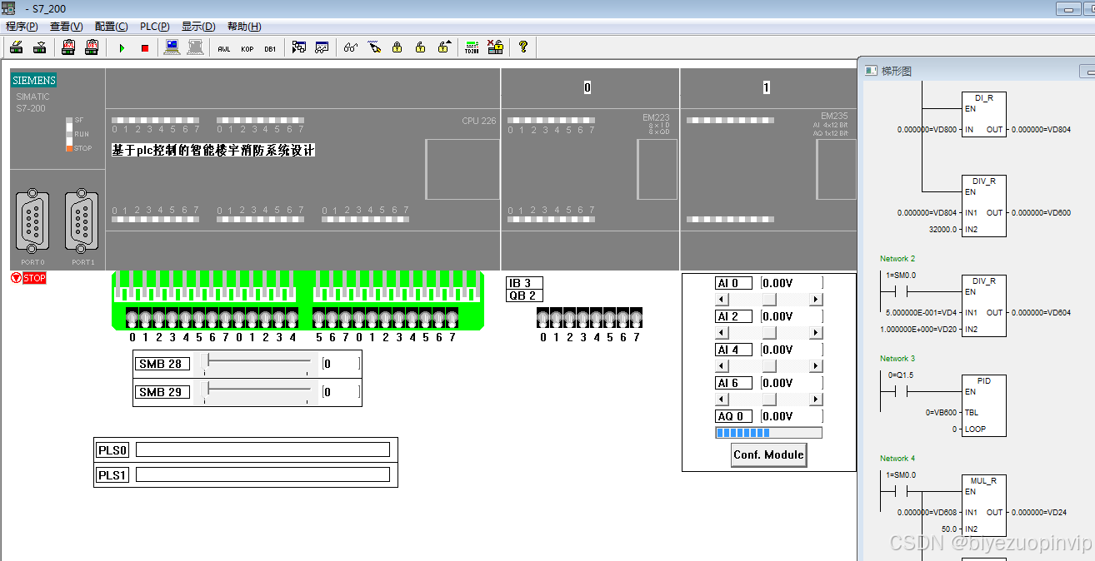
Task: Open the 帮助(H) menu
Action: (x=244, y=27)
